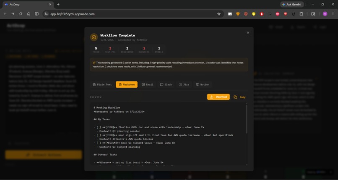Image resolution: width=338 pixels, height=180 pixels.
Task: Click blurred Extract Actions button behind dialog
Action: pyautogui.click(x=44, y=155)
